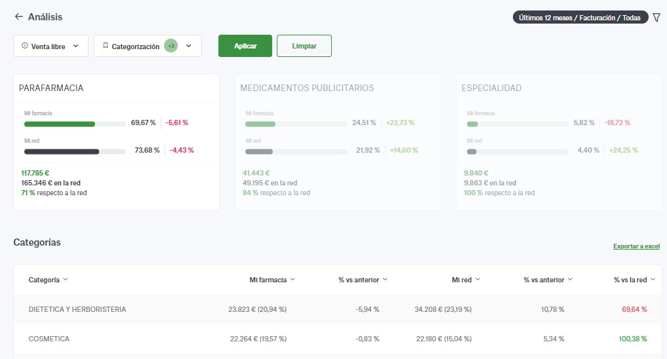Go back using the arrow beside Análisis
Viewport: 667px width, 359px height.
pos(18,16)
